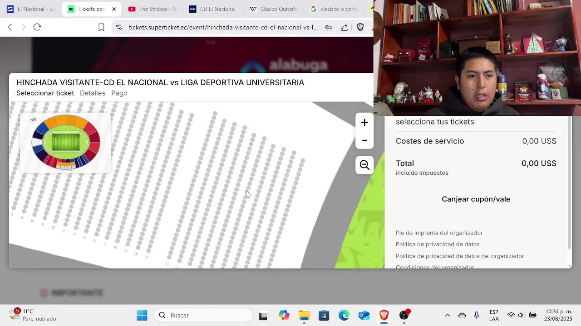Open Microsoft Edge from taskbar
The image size is (581, 326).
pyautogui.click(x=344, y=315)
